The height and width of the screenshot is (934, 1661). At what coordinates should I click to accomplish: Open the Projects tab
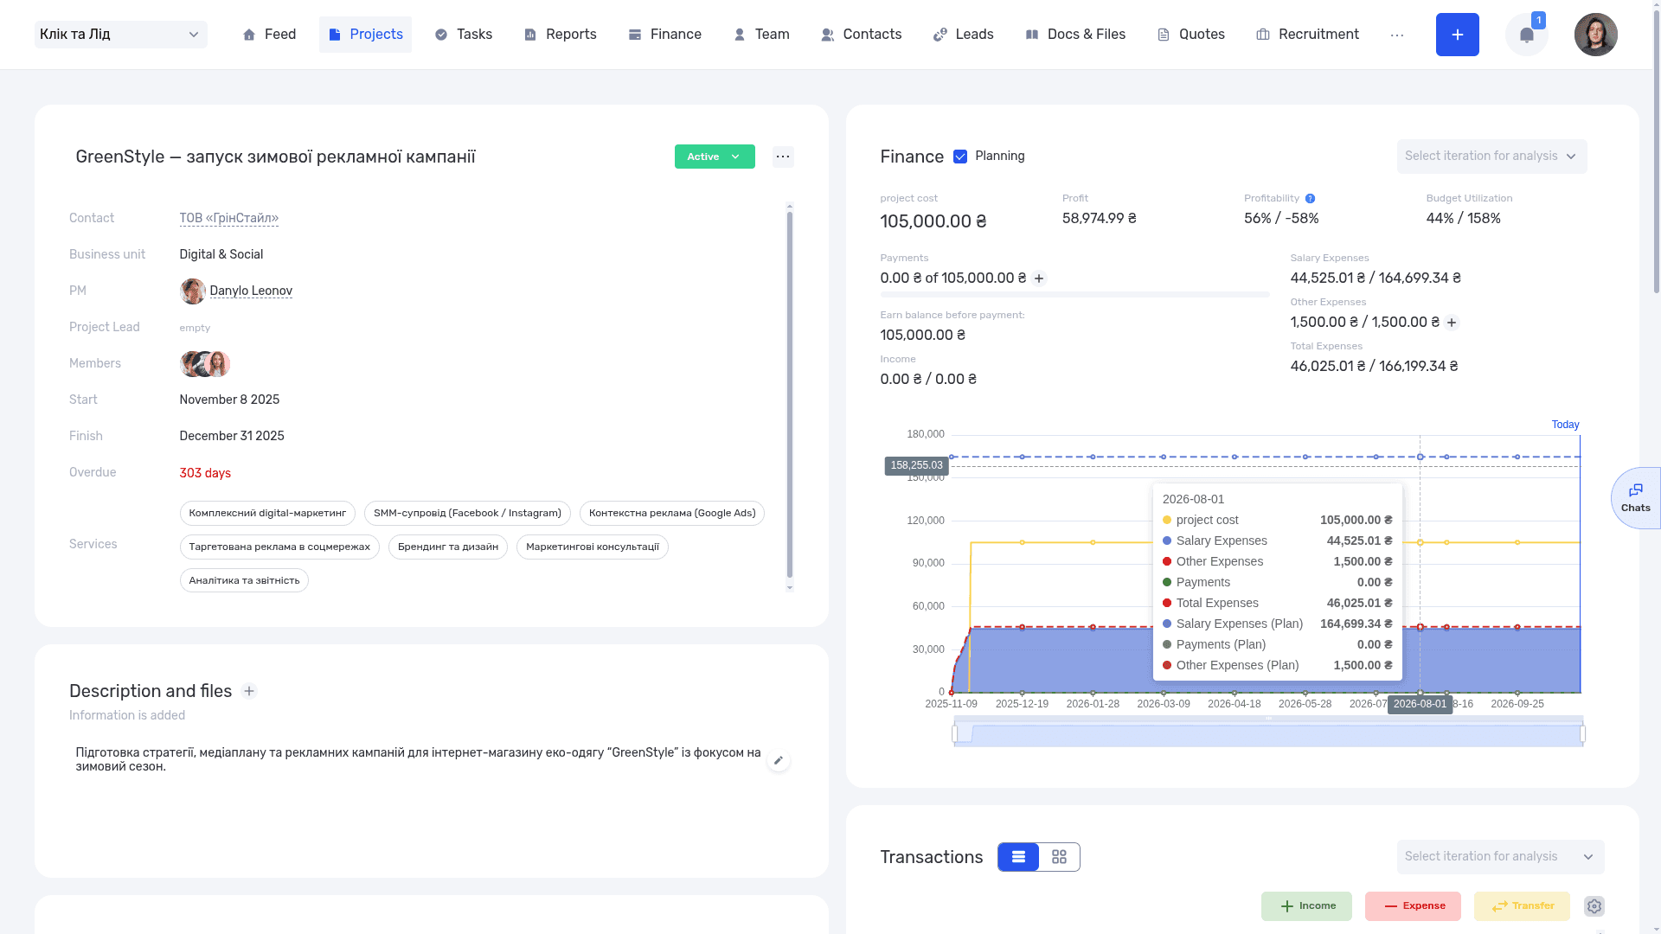pos(365,35)
